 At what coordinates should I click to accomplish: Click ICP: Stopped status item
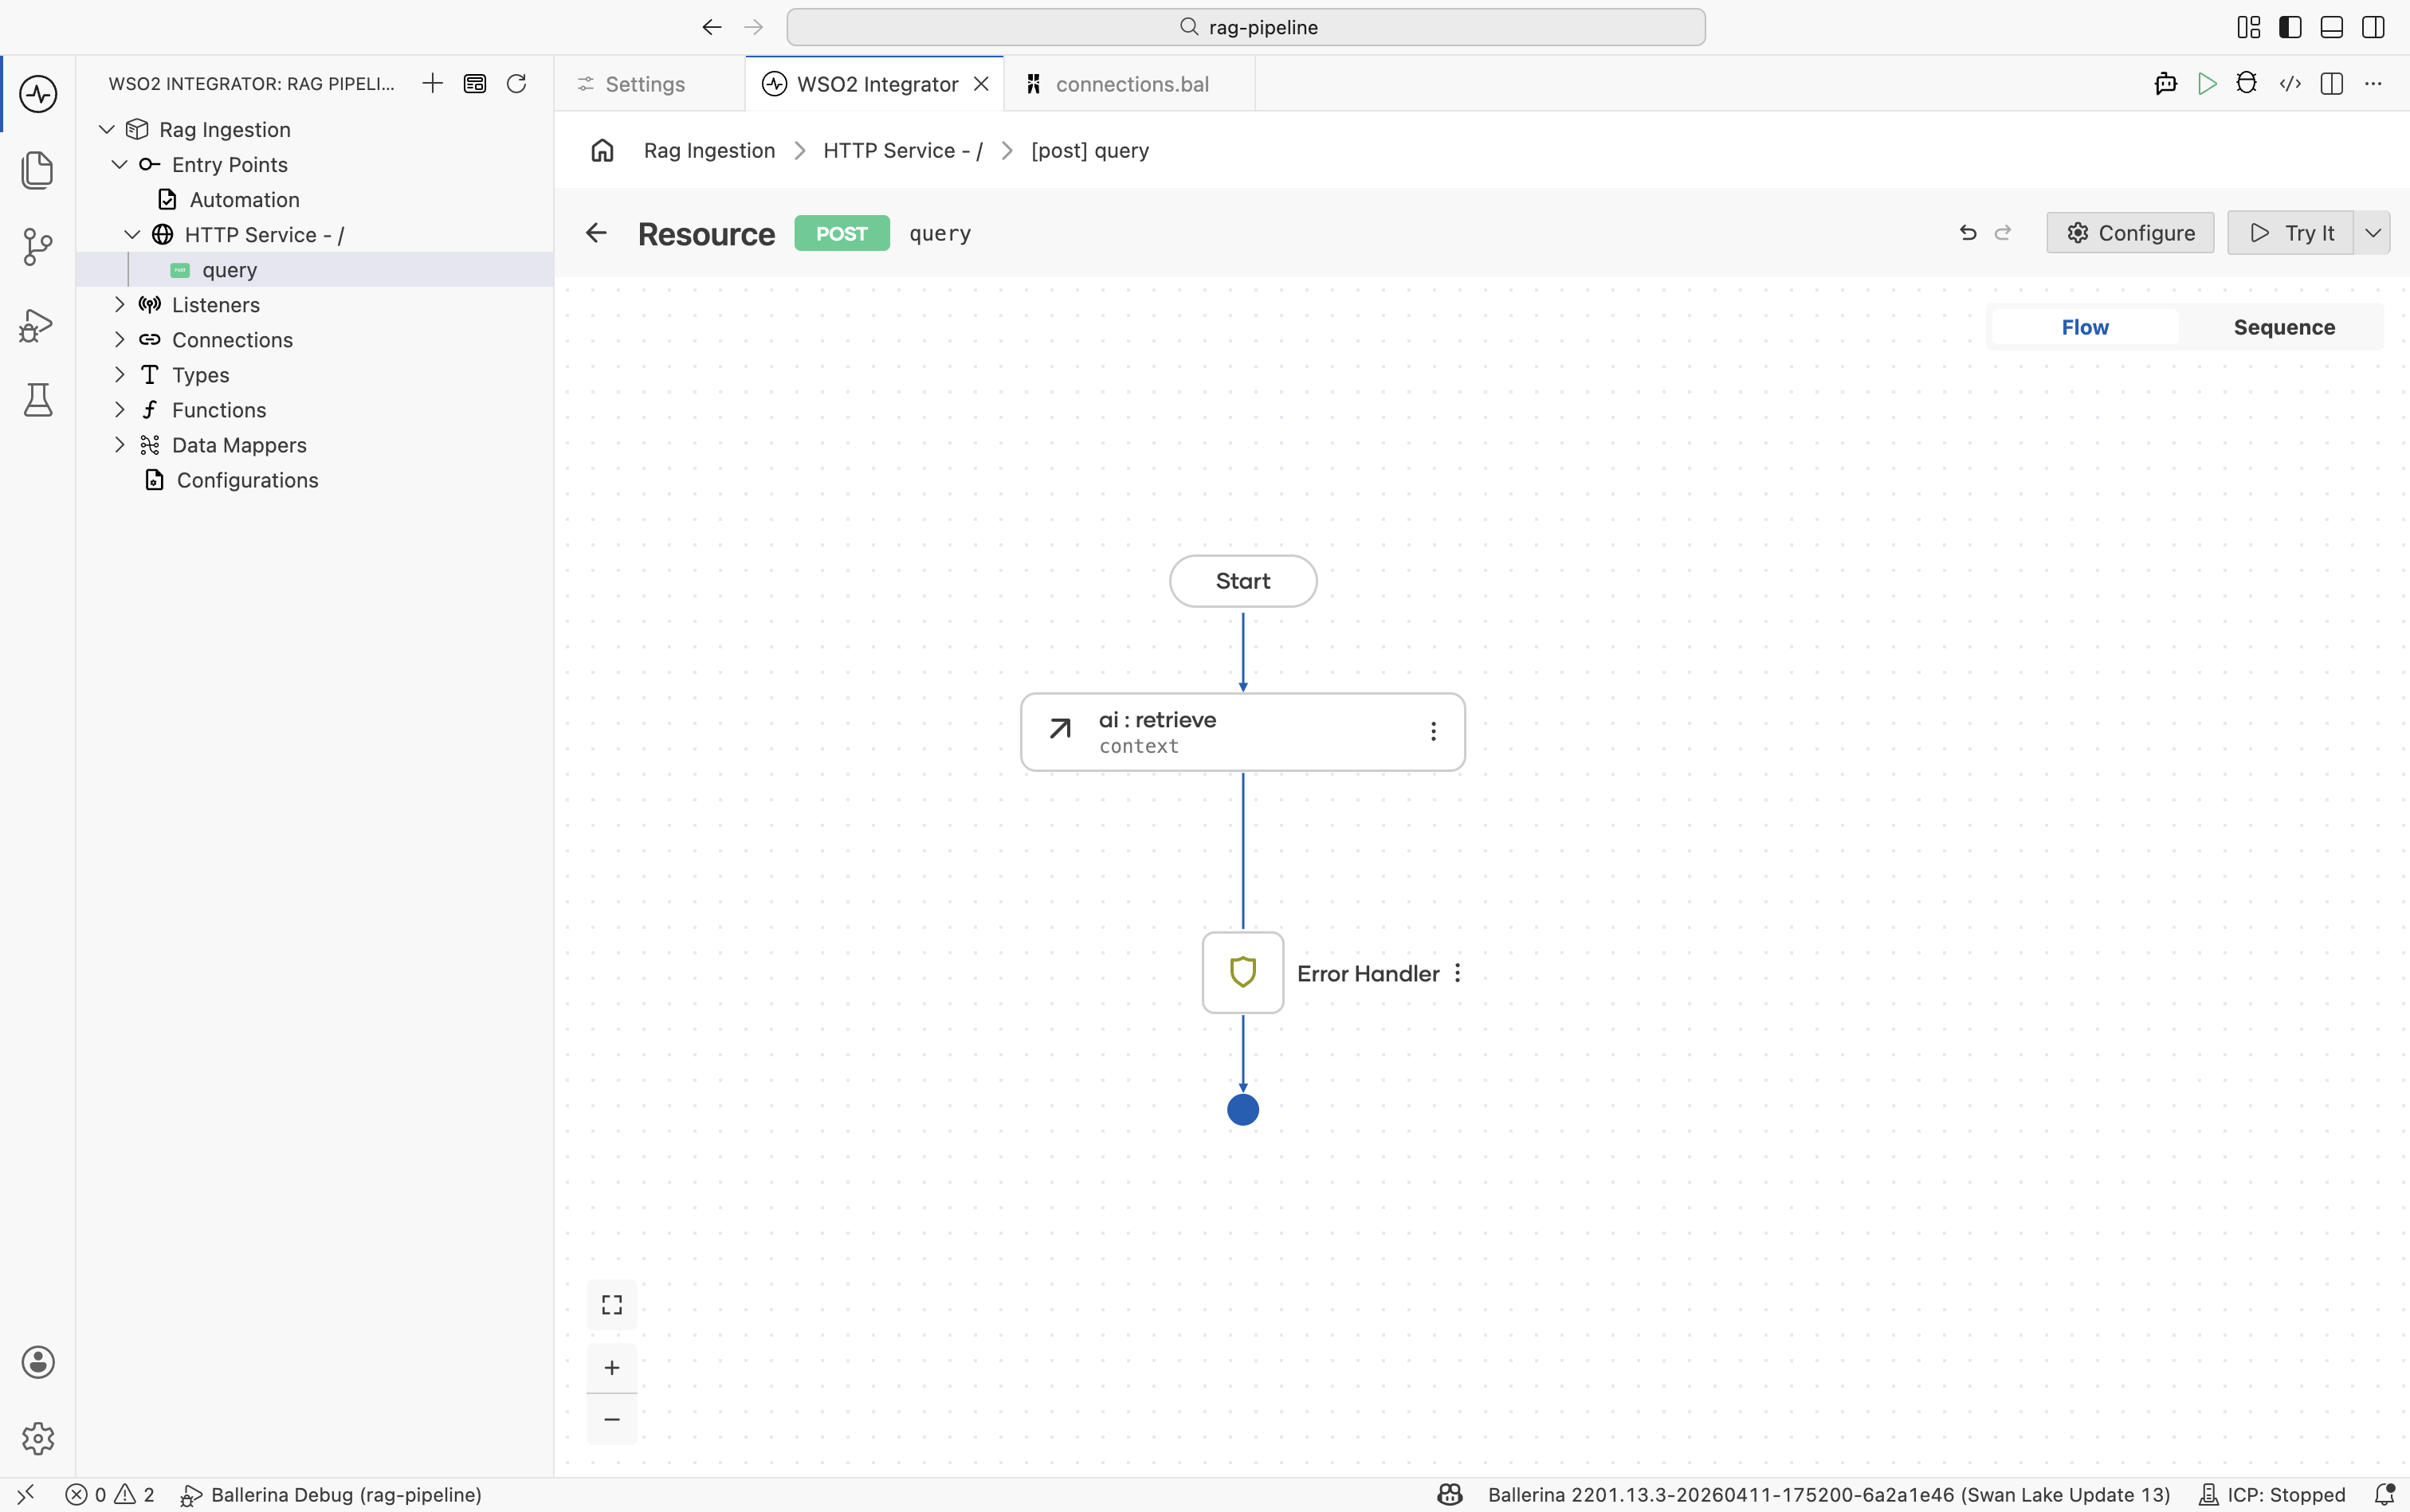[x=2271, y=1494]
